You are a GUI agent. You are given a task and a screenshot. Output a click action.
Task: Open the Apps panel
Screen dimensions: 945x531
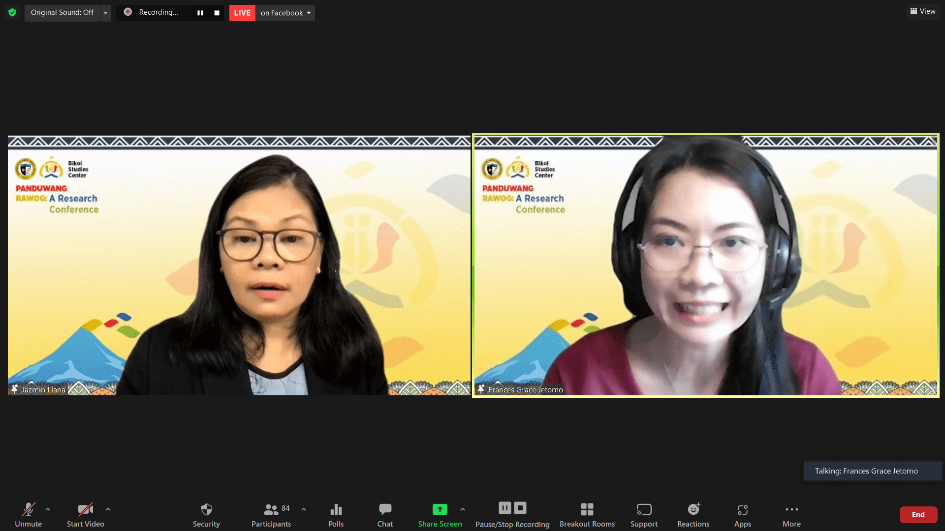pyautogui.click(x=742, y=514)
